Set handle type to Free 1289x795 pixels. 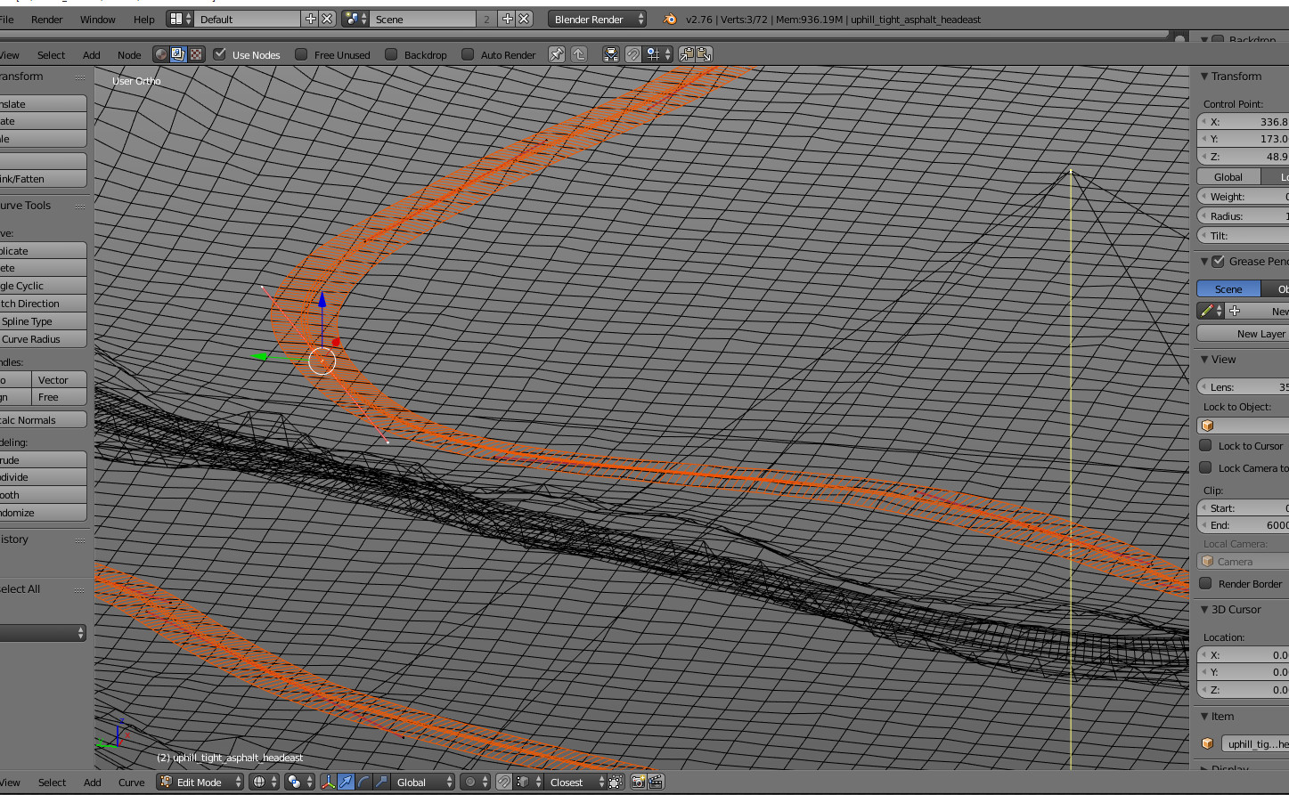59,397
